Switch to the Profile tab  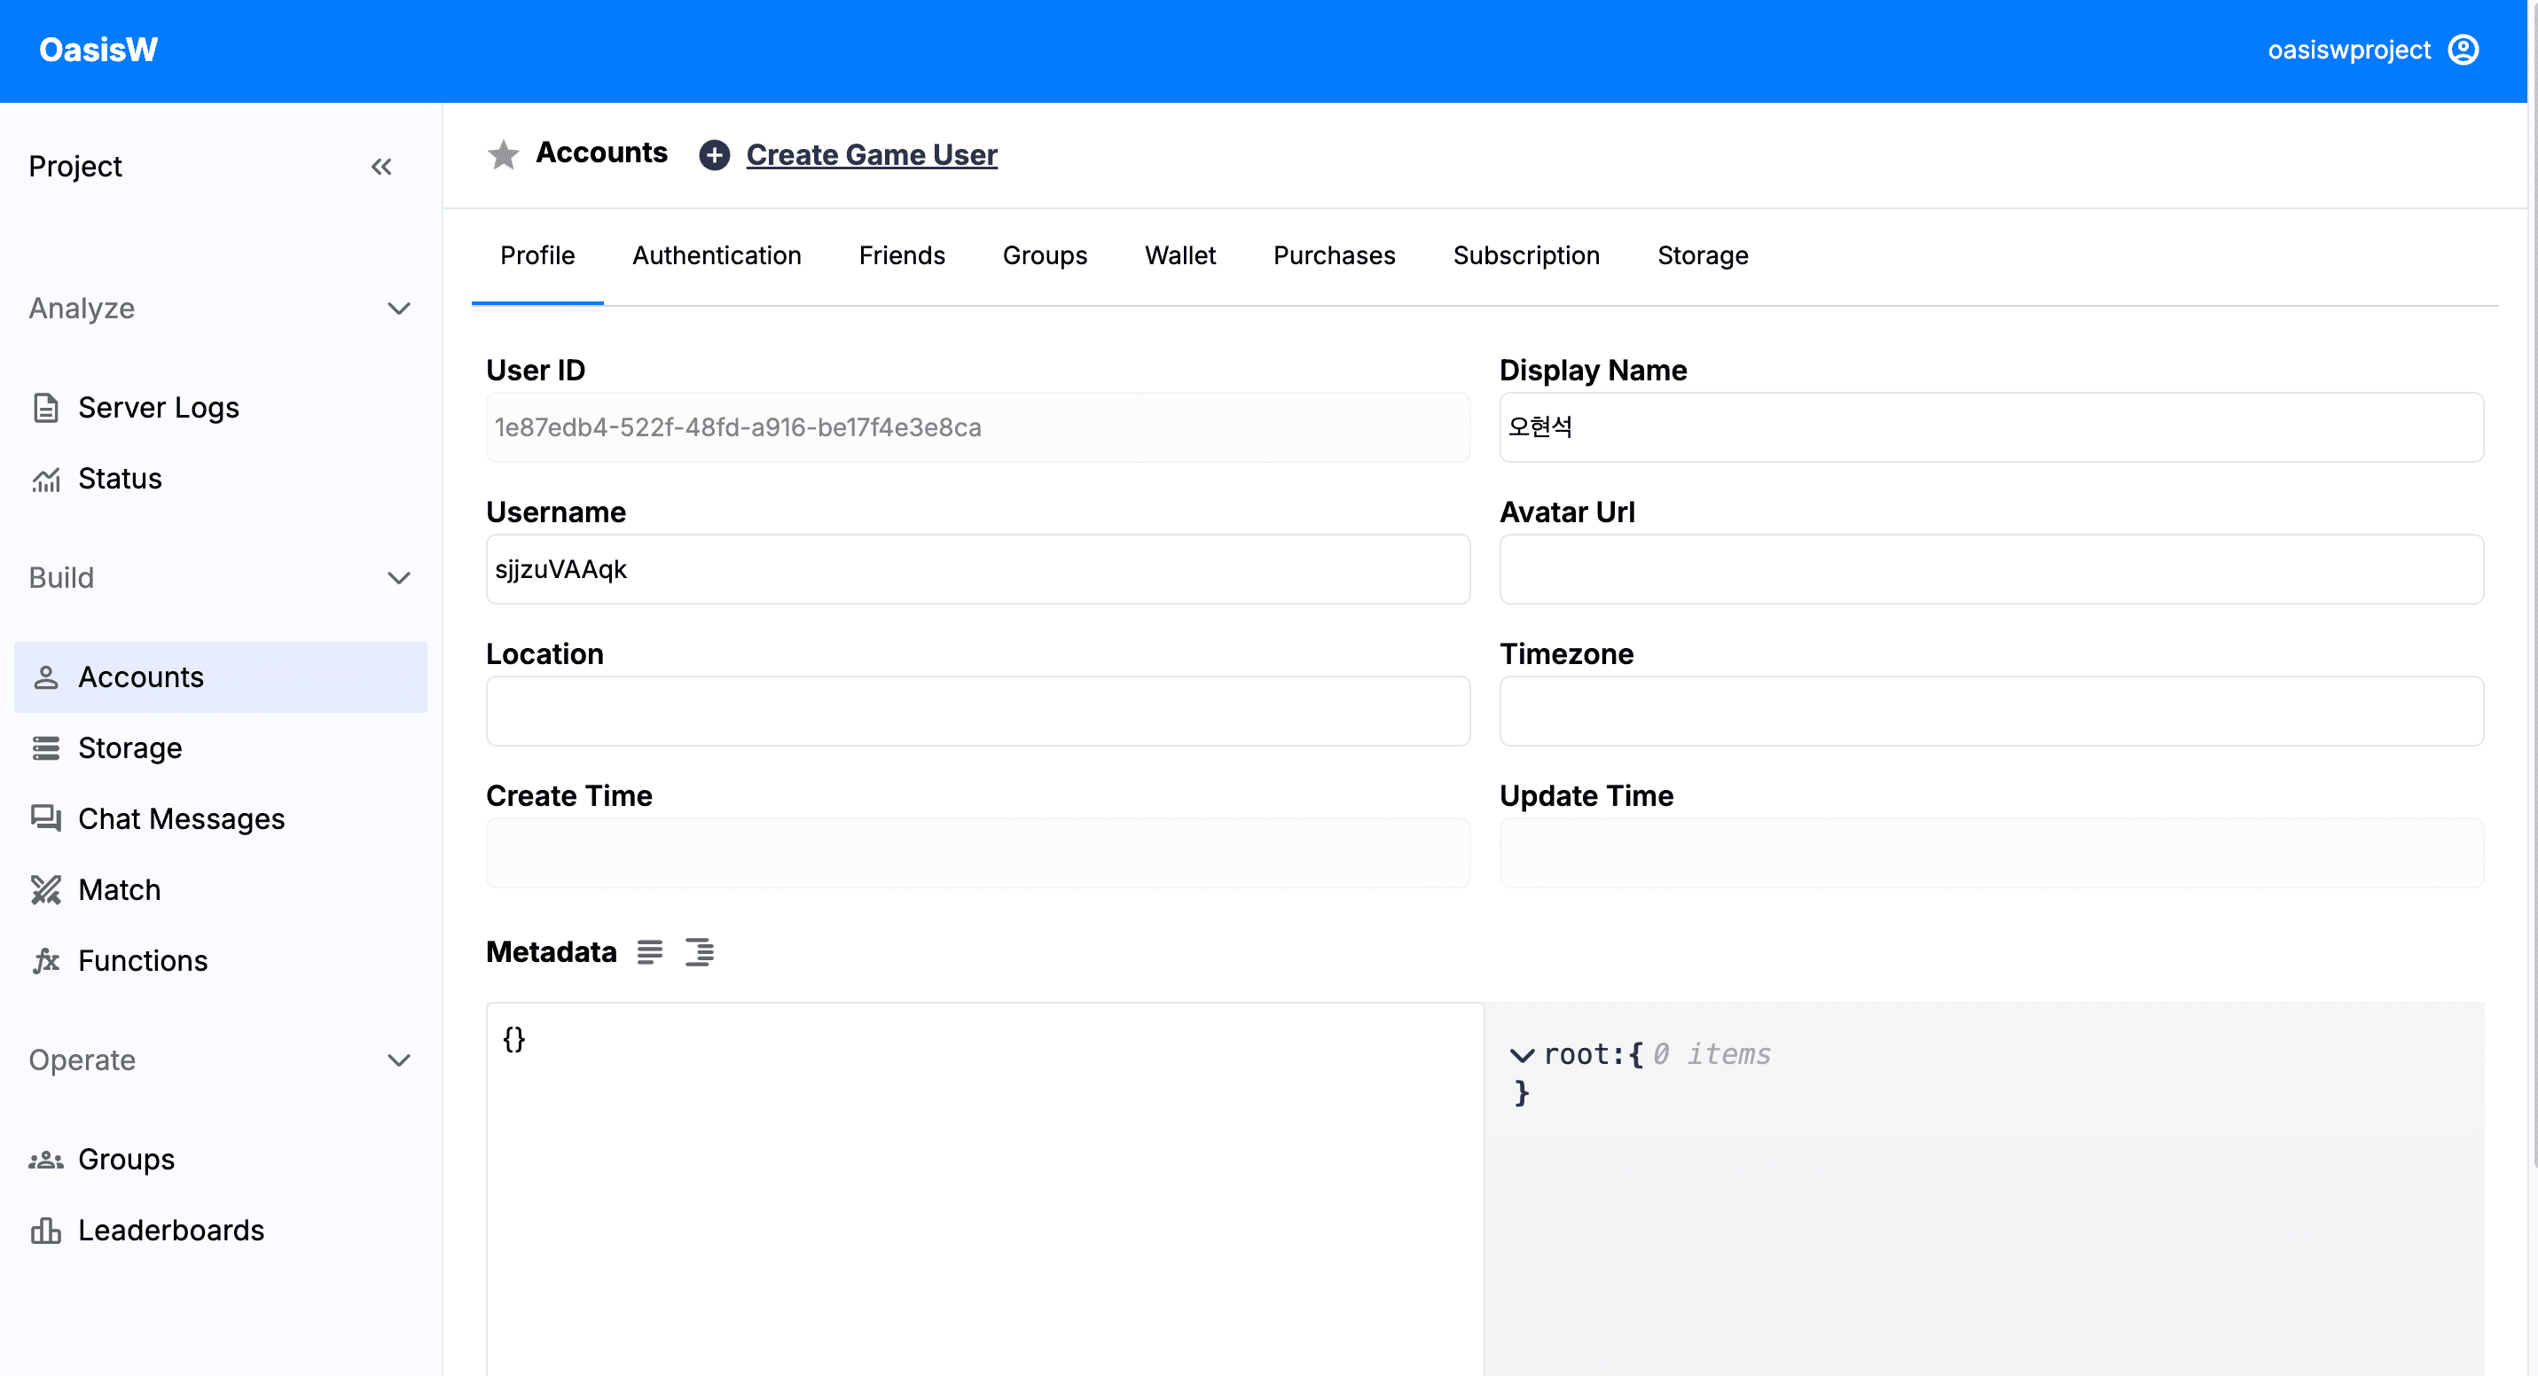click(537, 255)
